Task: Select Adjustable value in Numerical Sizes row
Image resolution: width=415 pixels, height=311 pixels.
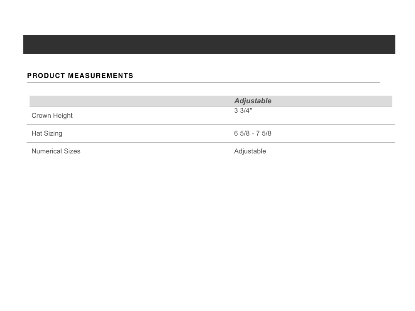Action: click(250, 151)
